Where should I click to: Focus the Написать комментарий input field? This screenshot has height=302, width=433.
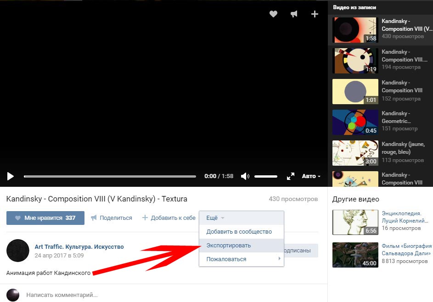click(62, 295)
